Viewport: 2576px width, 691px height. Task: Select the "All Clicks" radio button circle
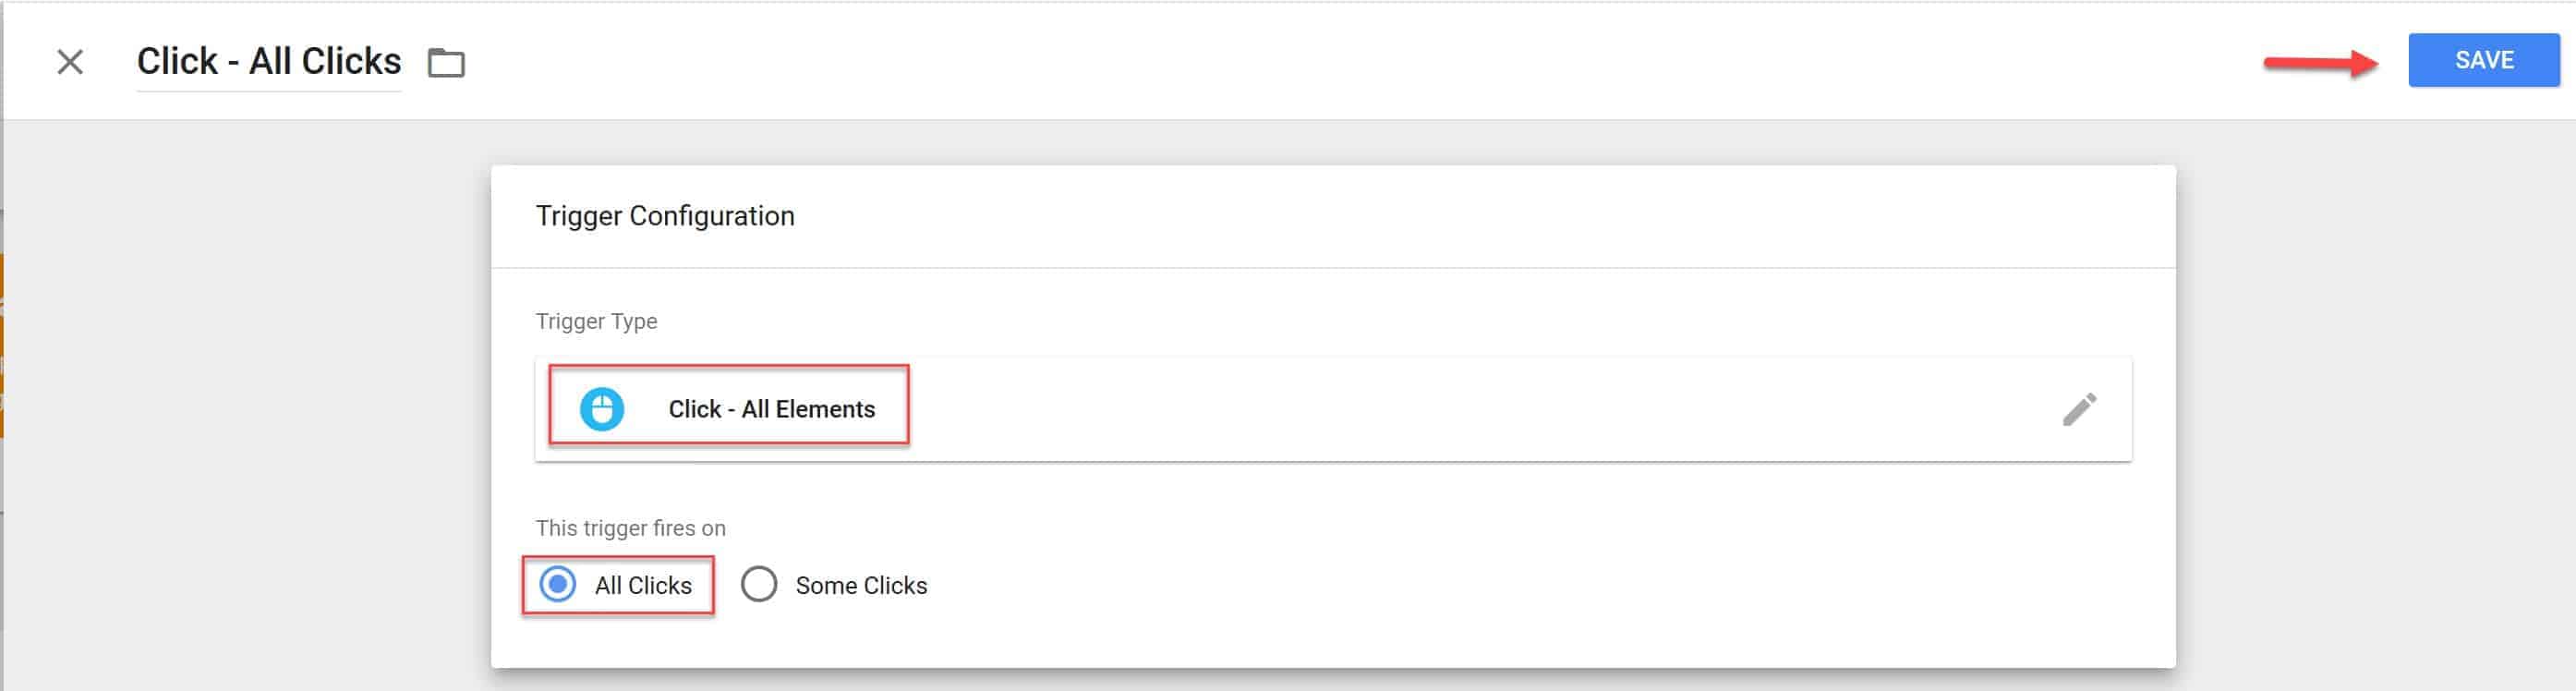tap(558, 584)
